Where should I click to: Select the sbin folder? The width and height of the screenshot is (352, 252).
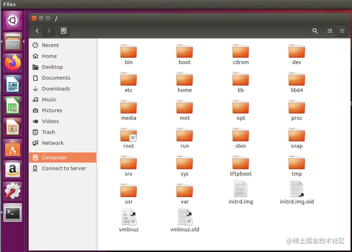(241, 138)
